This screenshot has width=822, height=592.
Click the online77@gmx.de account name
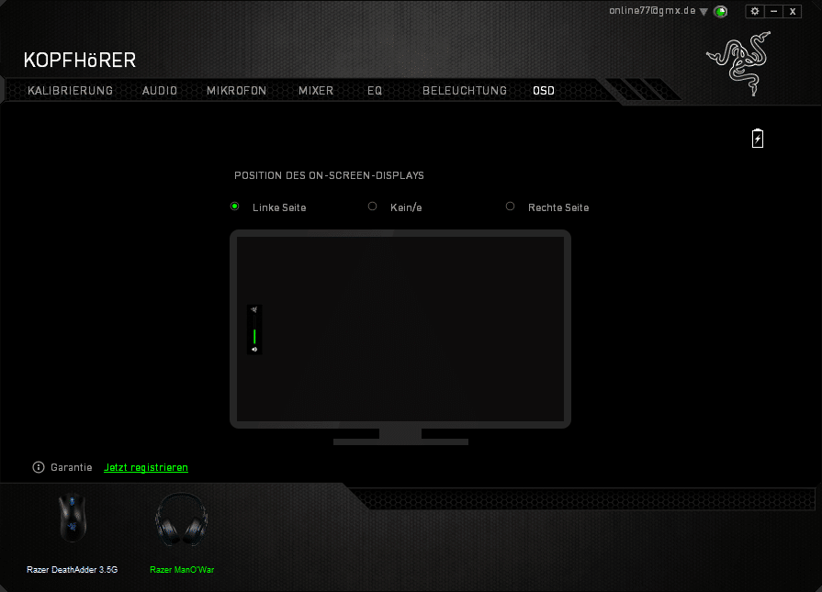pyautogui.click(x=652, y=11)
